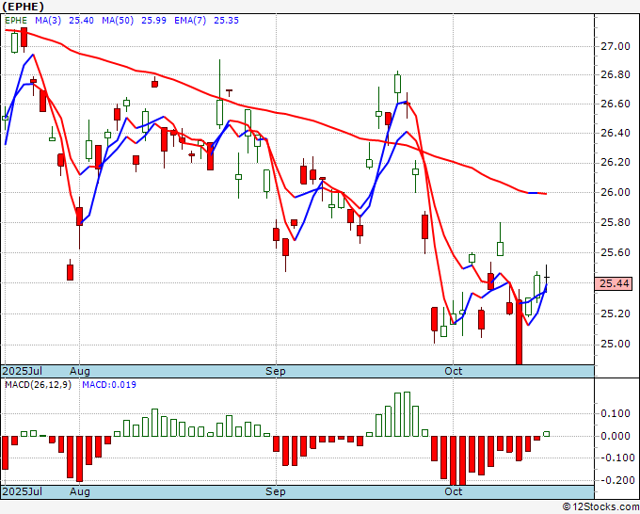Click the MA(3) legend label
This screenshot has height=514, width=640.
tap(48, 21)
